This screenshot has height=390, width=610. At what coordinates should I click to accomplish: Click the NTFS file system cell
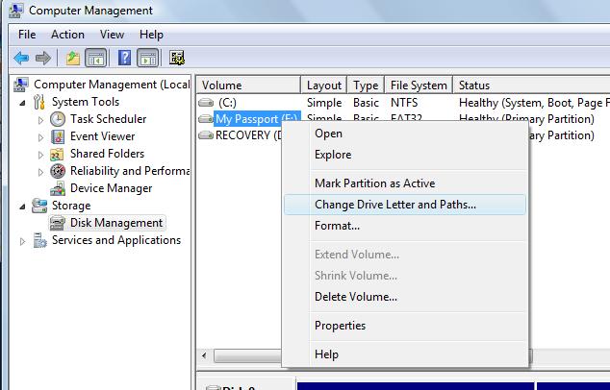coord(404,103)
